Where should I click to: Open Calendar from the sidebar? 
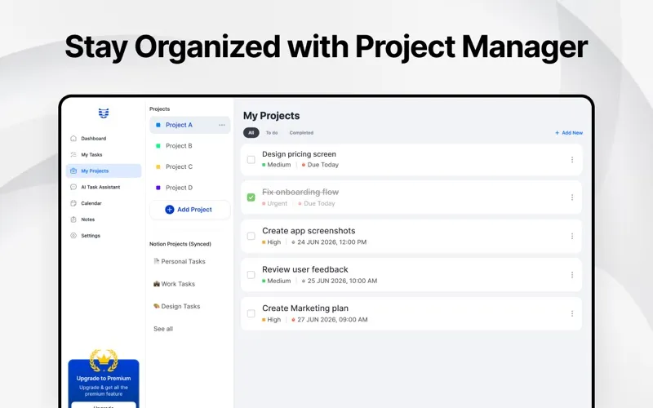click(104, 203)
